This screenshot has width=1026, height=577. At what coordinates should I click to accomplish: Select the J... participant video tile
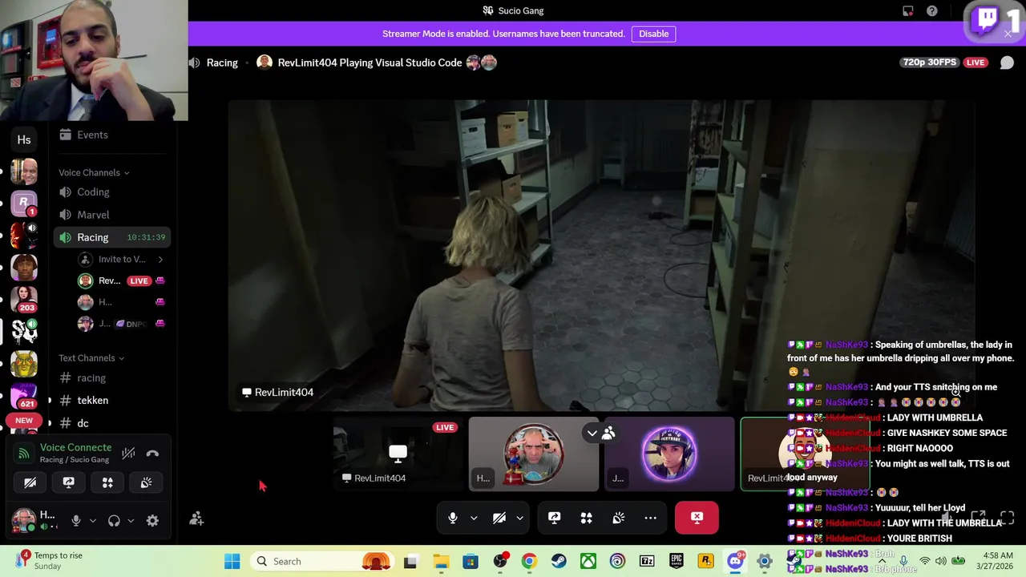pos(669,454)
